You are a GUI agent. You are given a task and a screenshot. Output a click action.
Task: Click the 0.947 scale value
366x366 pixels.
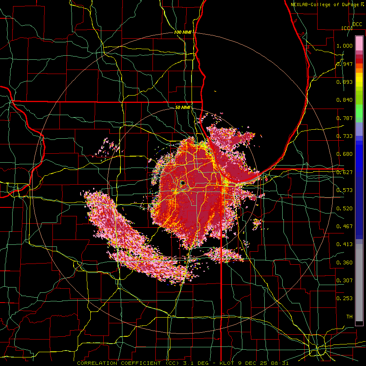(344, 64)
